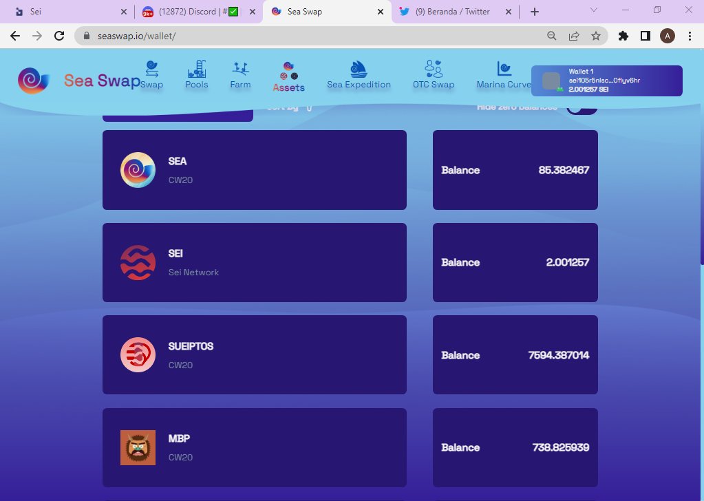Go to Farm via its icon
The height and width of the screenshot is (501, 704).
pos(241,68)
